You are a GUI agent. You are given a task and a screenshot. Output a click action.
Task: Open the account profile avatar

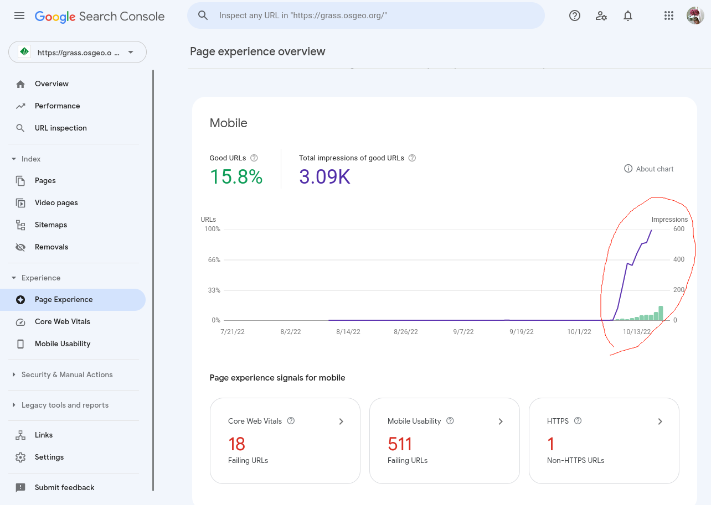click(x=695, y=15)
